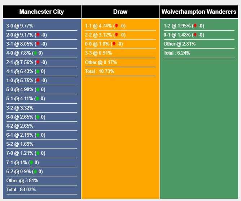Click the red arrow next to 0-1 @ 1.48%

click(195, 35)
